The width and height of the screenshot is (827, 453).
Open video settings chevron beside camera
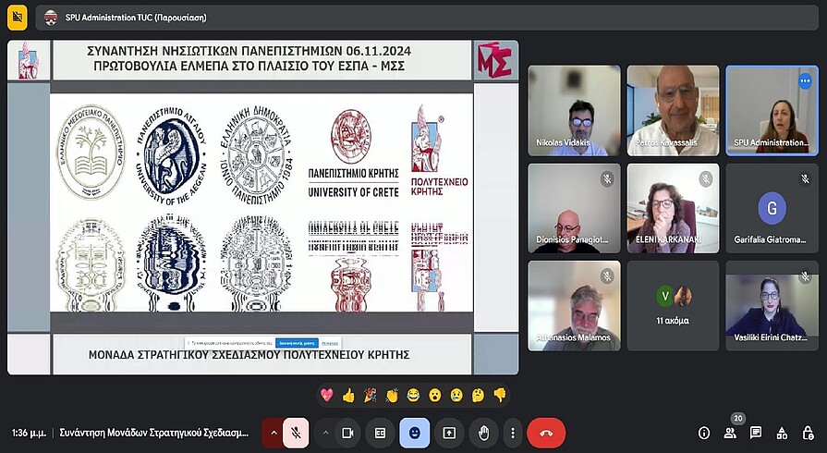point(326,433)
